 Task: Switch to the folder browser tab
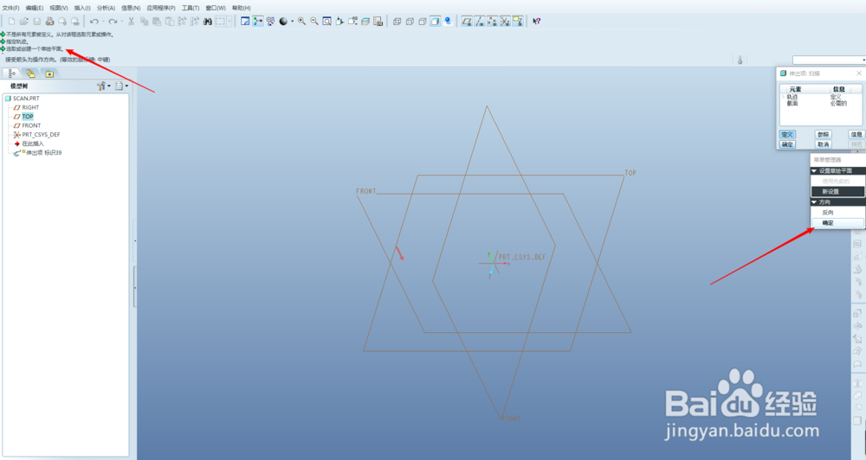[30, 73]
